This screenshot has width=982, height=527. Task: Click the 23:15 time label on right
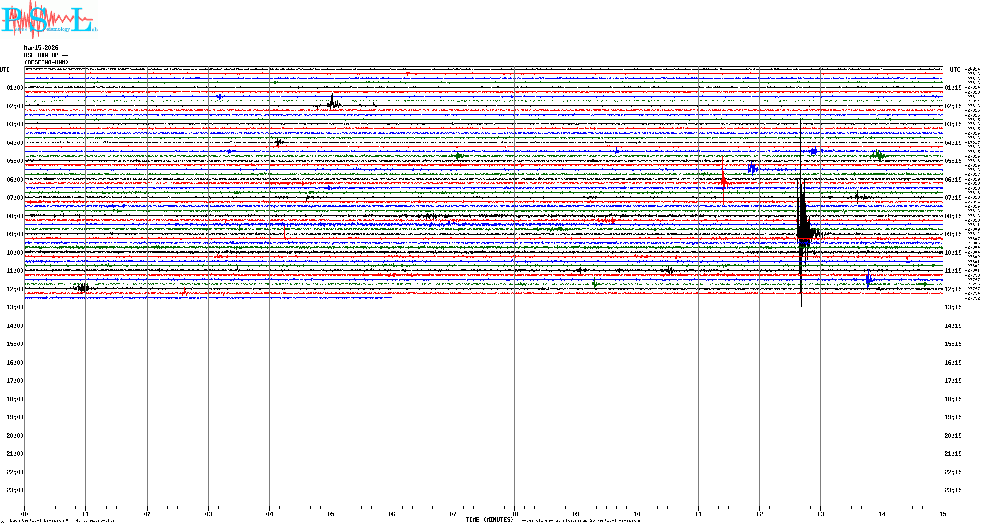tap(953, 490)
